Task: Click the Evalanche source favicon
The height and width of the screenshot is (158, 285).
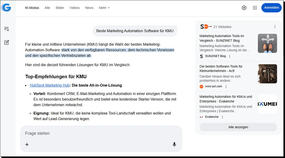Action: [x=201, y=117]
